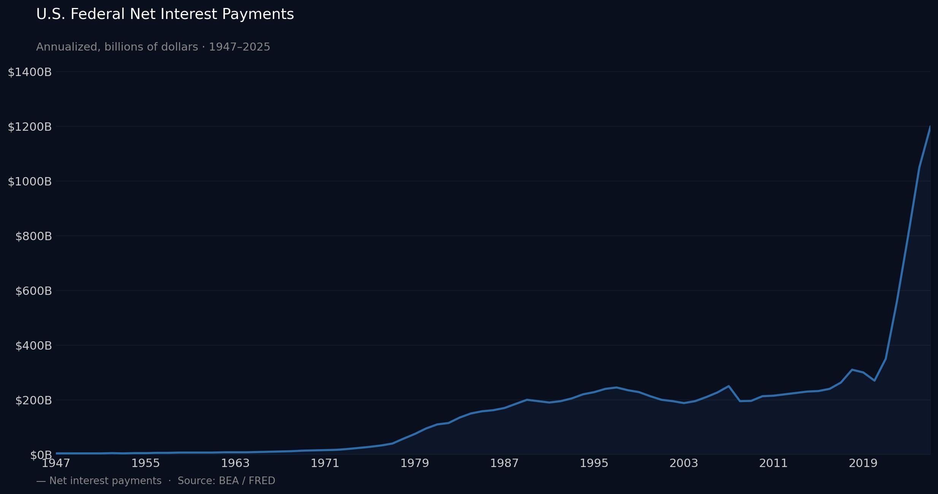Click the 1979 x-axis label
Screen dimensions: 938x494
click(415, 463)
